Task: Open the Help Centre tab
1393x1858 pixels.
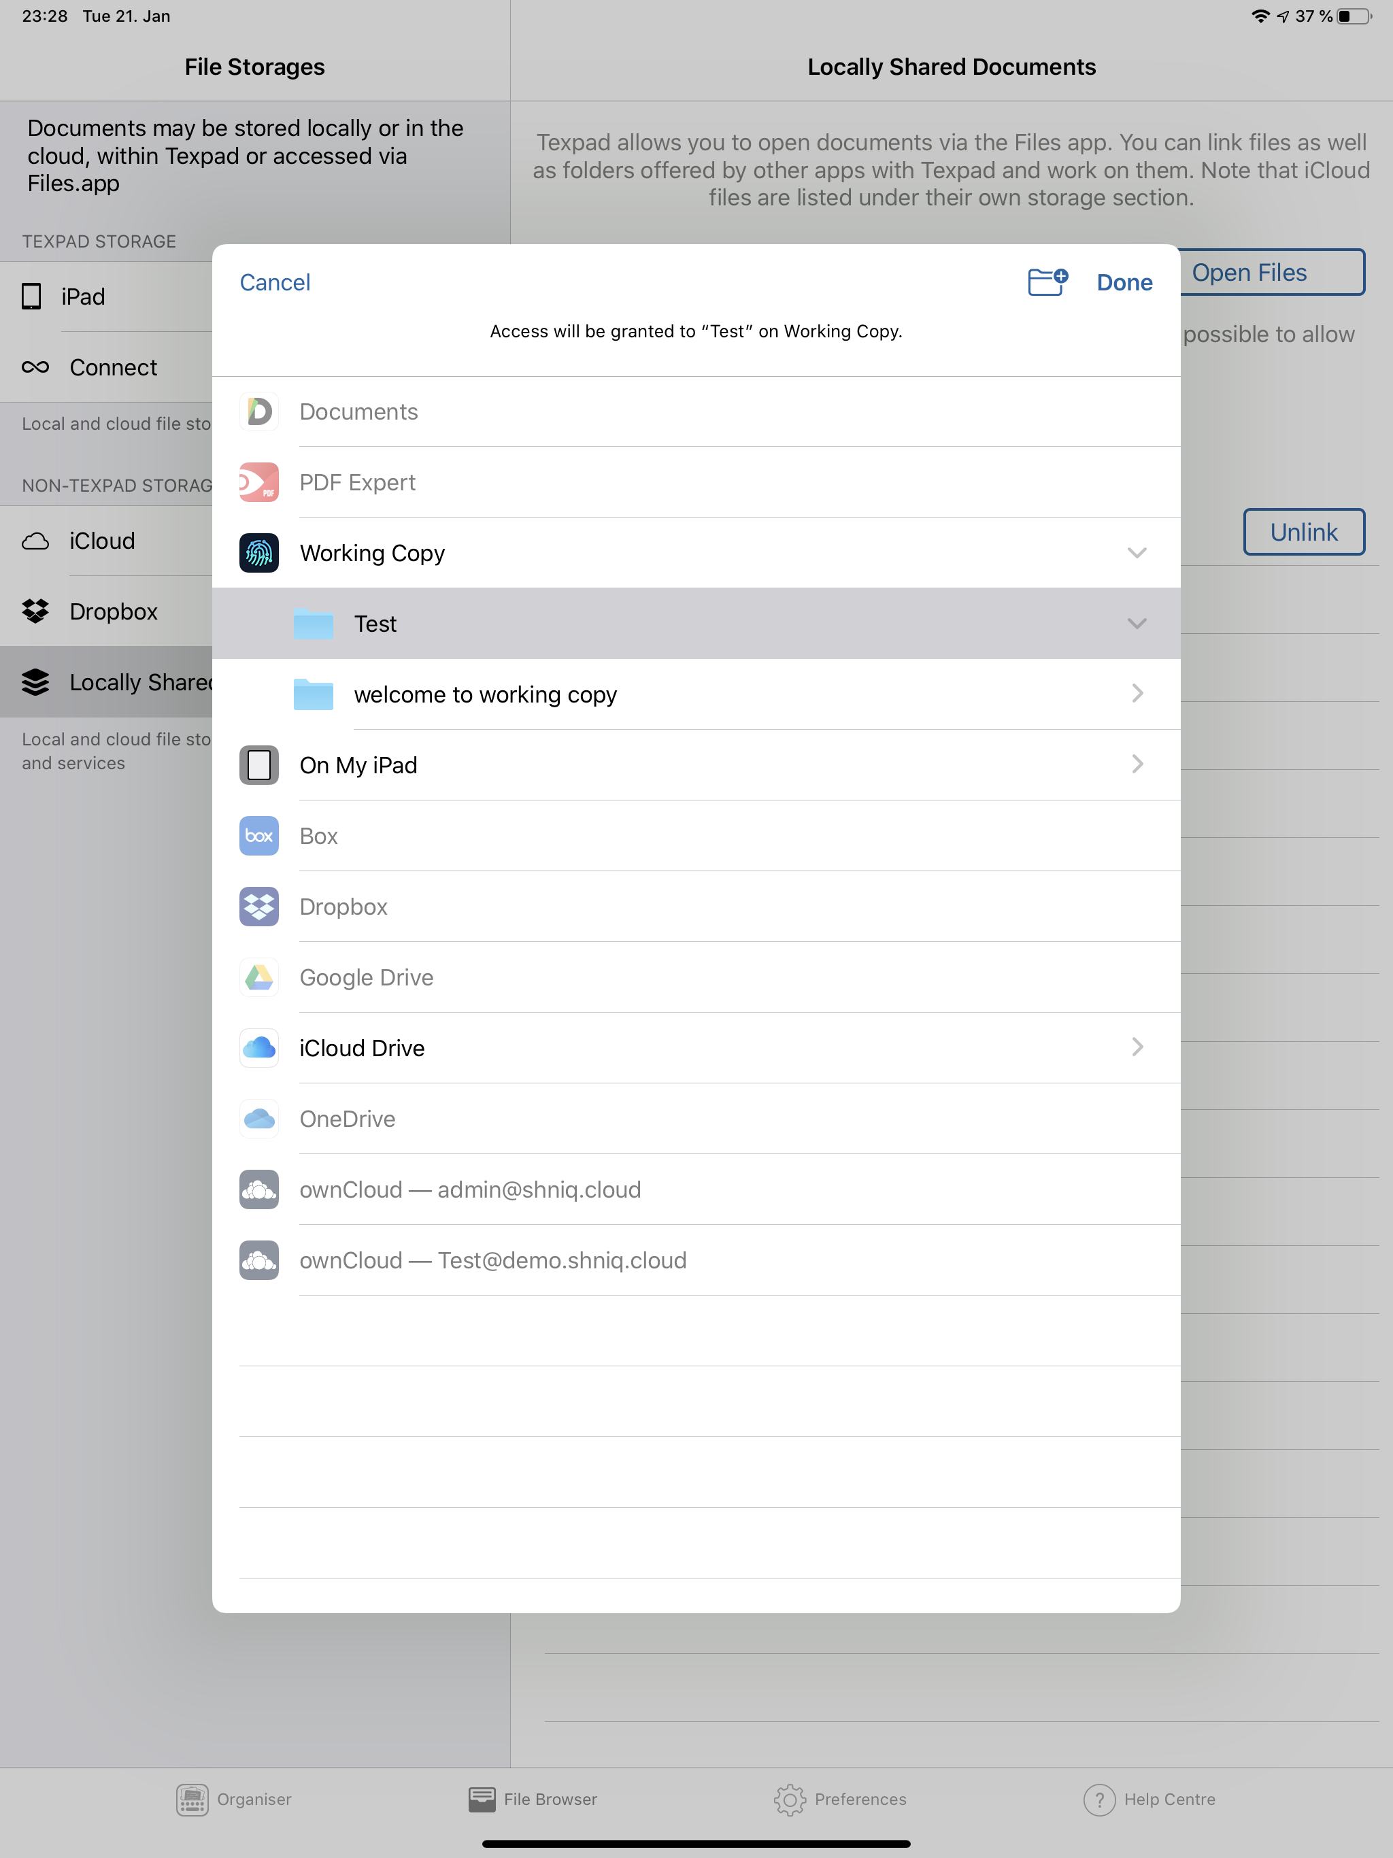Action: click(1149, 1800)
